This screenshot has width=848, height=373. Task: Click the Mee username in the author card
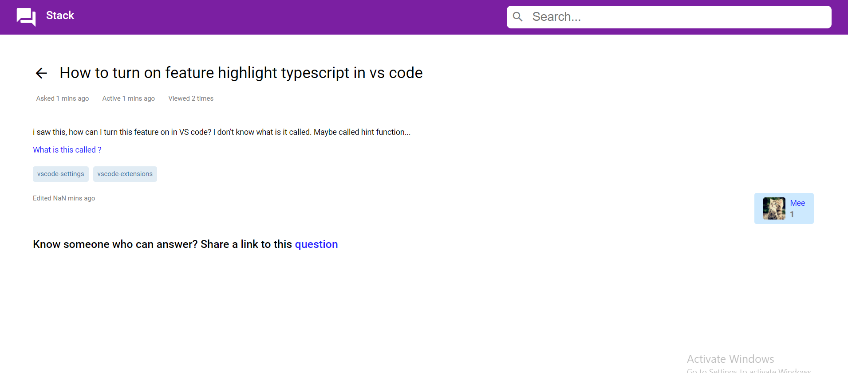click(797, 203)
